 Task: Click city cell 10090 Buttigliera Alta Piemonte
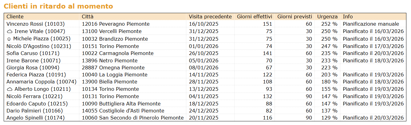121,104
